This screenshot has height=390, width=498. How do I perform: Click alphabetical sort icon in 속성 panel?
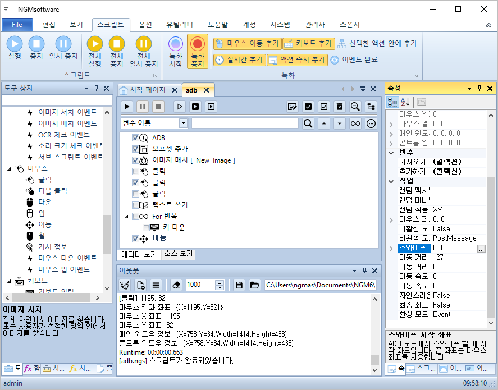click(405, 102)
